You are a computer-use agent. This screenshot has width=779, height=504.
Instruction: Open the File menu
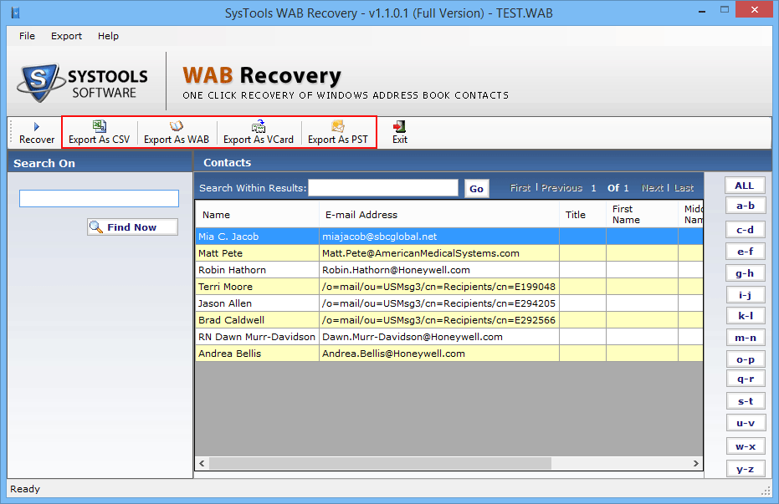[x=26, y=36]
